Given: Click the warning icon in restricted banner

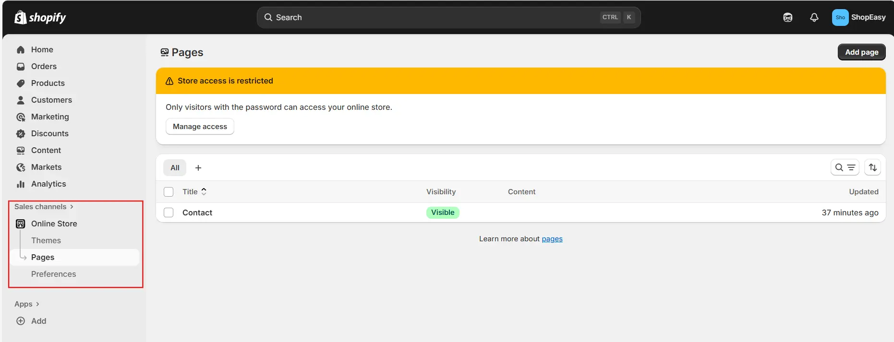Looking at the screenshot, I should pos(169,81).
